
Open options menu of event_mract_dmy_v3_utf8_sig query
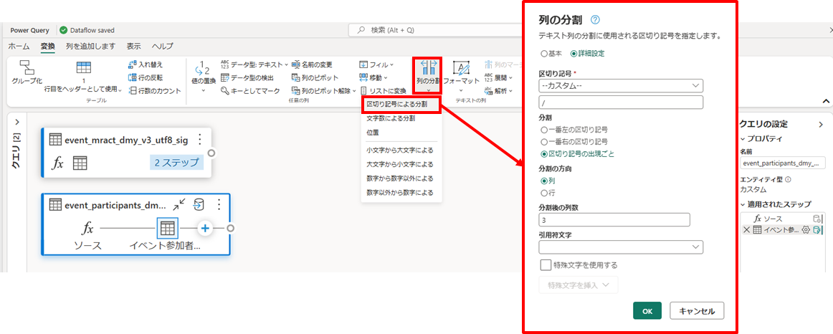(200, 140)
